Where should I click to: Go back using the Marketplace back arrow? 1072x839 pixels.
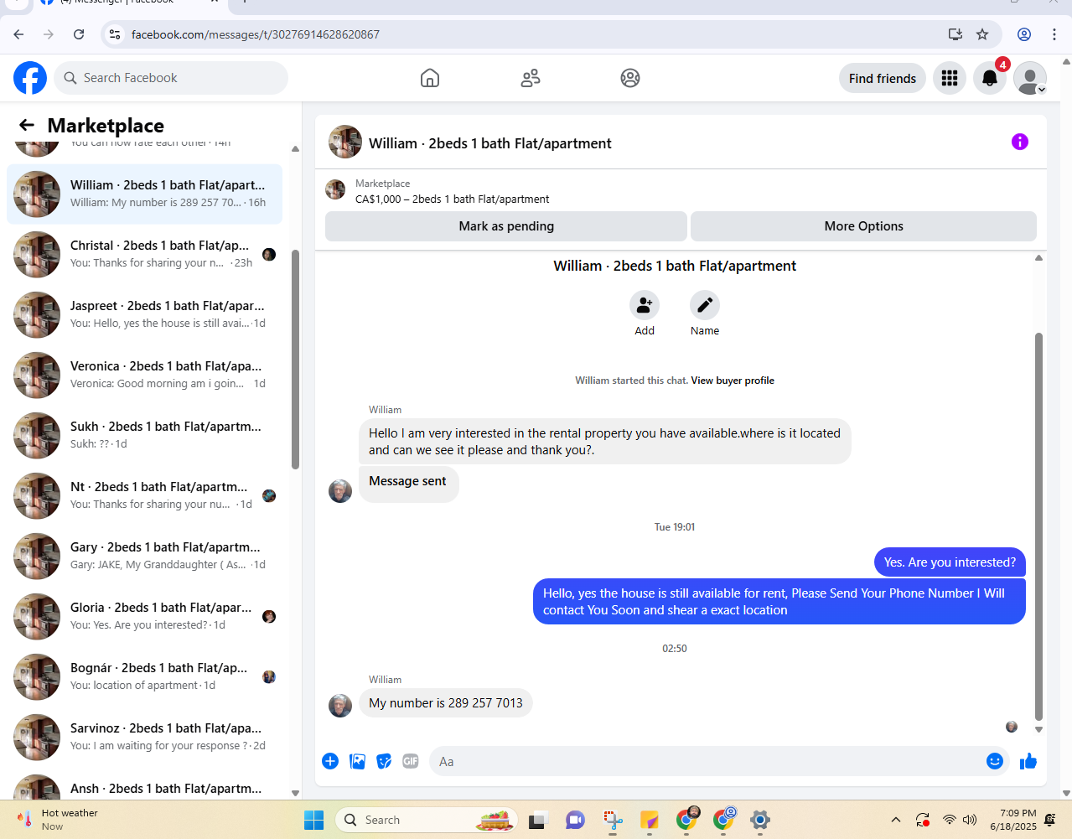pos(27,125)
